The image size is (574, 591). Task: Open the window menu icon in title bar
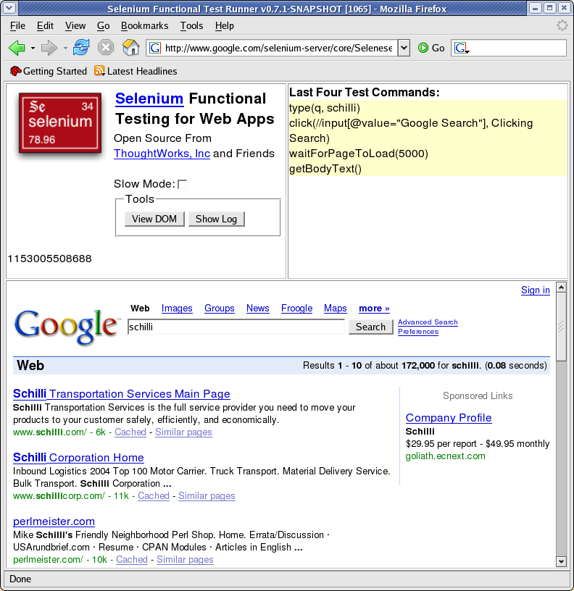pos(9,8)
